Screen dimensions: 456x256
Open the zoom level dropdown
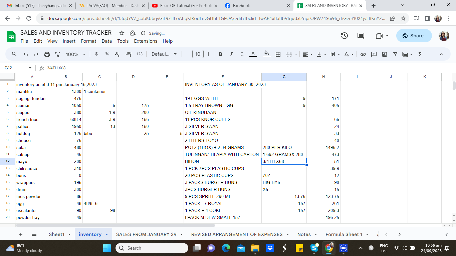pyautogui.click(x=76, y=54)
